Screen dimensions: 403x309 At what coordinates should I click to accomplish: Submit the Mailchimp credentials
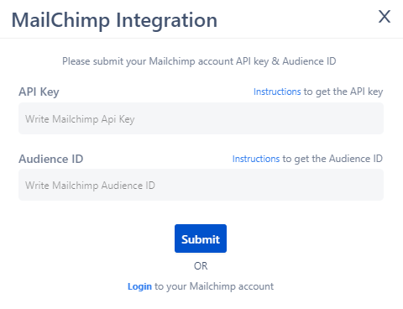(201, 238)
